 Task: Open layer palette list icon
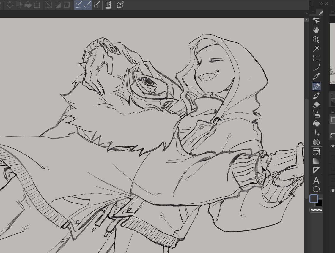pyautogui.click(x=333, y=136)
